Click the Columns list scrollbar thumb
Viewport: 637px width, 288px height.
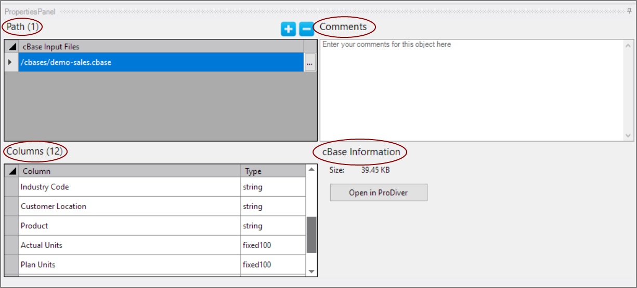(311, 235)
